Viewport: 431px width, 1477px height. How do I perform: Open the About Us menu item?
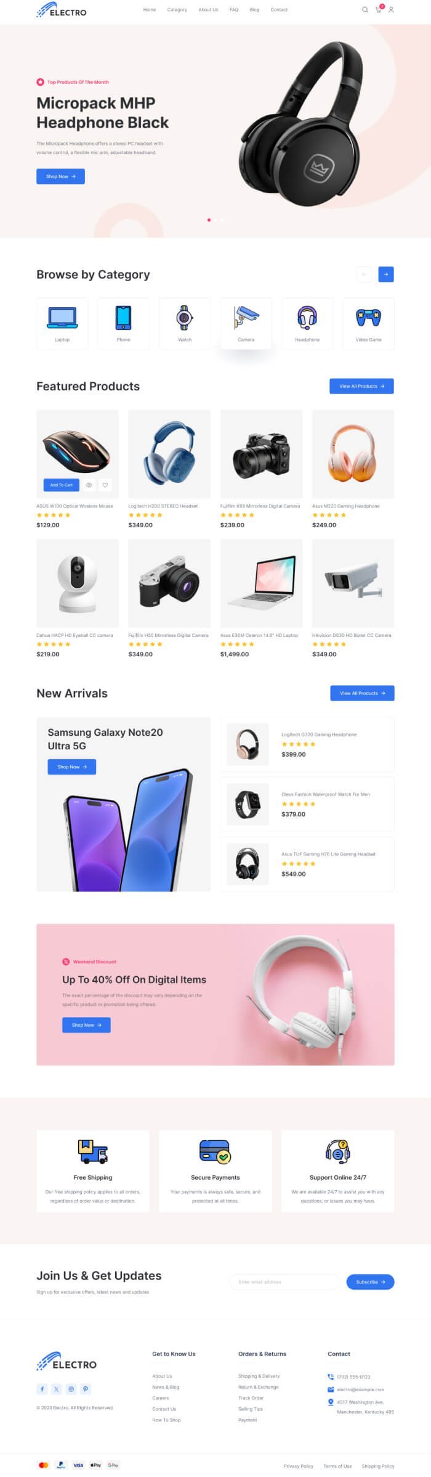pyautogui.click(x=208, y=10)
